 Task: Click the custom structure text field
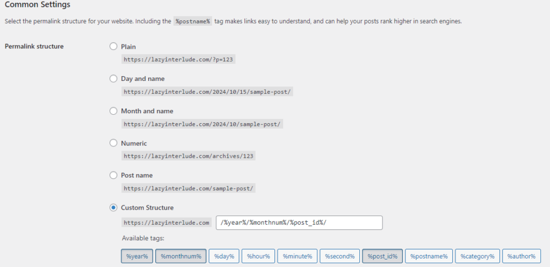(x=299, y=222)
